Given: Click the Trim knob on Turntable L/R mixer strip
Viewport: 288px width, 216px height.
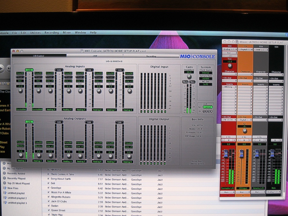Looking at the screenshot, I should point(230,66).
